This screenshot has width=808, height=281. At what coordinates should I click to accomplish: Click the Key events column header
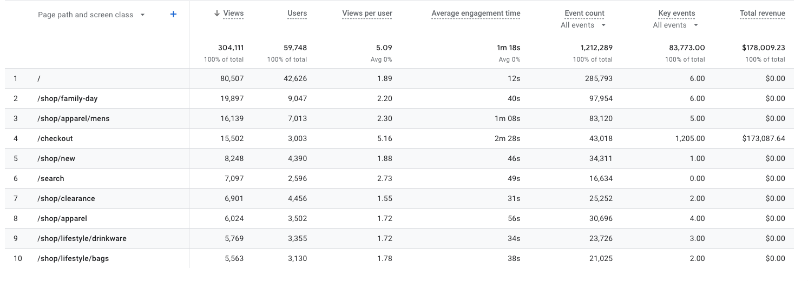click(x=676, y=14)
